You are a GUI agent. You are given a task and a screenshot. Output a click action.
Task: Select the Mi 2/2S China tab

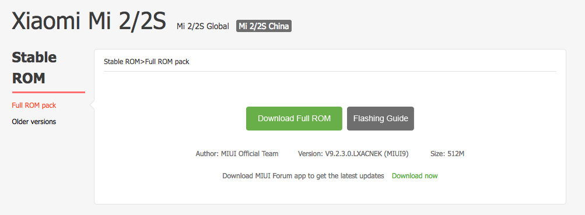click(264, 26)
